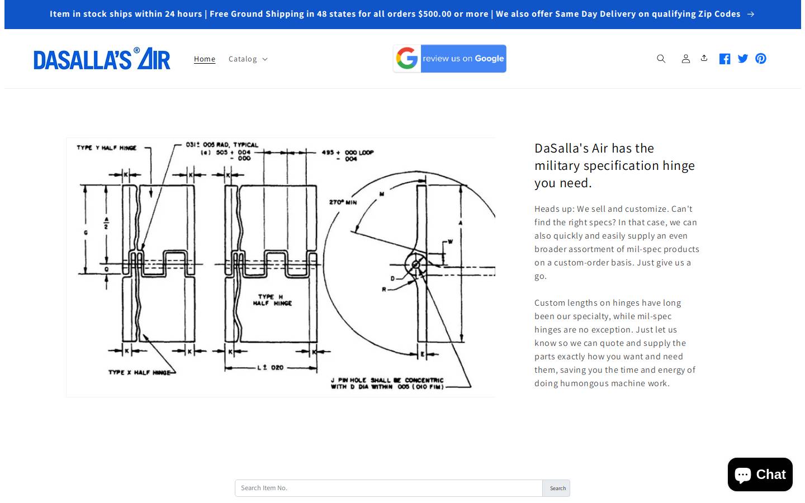Open the search magnifier icon

tap(661, 59)
